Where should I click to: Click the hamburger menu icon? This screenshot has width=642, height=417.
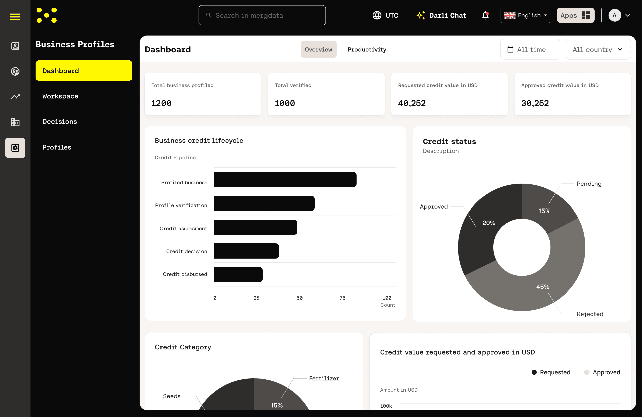click(15, 17)
